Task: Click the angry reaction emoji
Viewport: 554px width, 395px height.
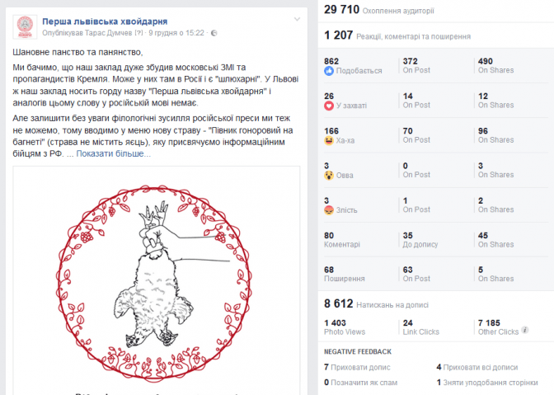Action: 329,210
